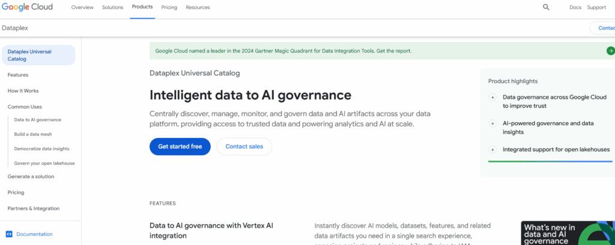This screenshot has height=245, width=615.
Task: Expand the Data governance across Google Cloud highlight
Action: pyautogui.click(x=493, y=97)
